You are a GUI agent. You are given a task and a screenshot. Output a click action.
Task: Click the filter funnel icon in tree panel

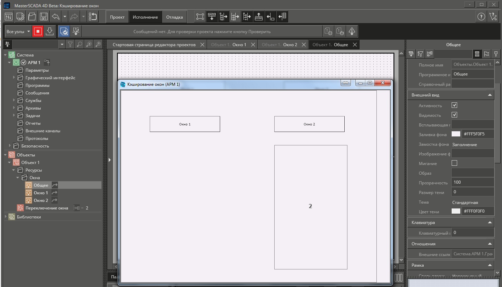(70, 44)
